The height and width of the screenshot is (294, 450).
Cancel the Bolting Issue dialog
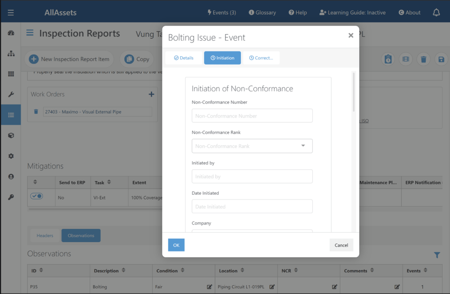(x=341, y=245)
